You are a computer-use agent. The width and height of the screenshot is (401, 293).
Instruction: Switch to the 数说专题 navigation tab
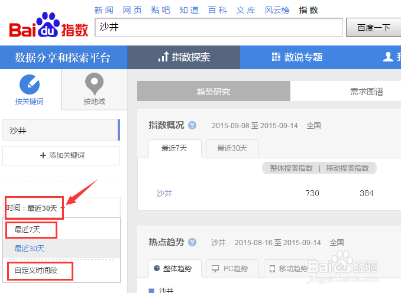point(297,57)
